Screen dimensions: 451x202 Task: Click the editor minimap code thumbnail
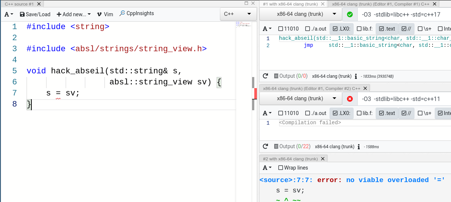(242, 25)
